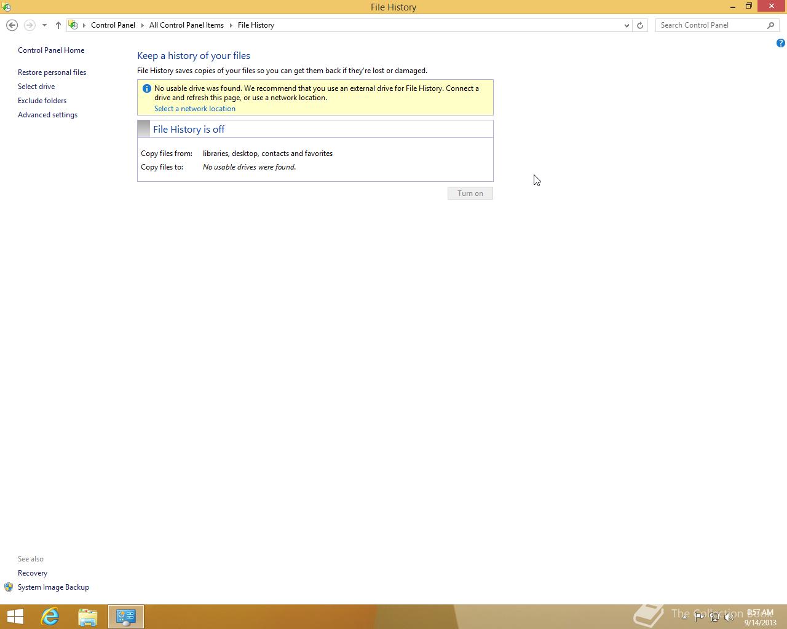787x629 pixels.
Task: Open File Explorer from taskbar
Action: click(x=88, y=617)
